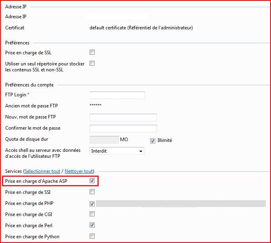Image resolution: width=271 pixels, height=243 pixels.
Task: Uncheck the Illimité disk quota checkbox
Action: click(153, 141)
